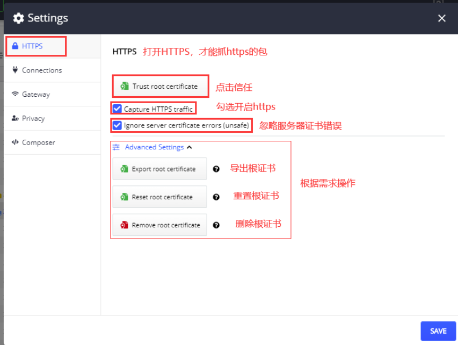Open the HTTPS settings tab

[x=53, y=46]
